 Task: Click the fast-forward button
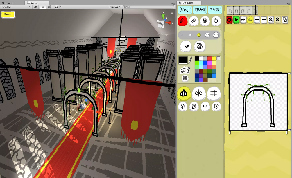tap(243, 20)
